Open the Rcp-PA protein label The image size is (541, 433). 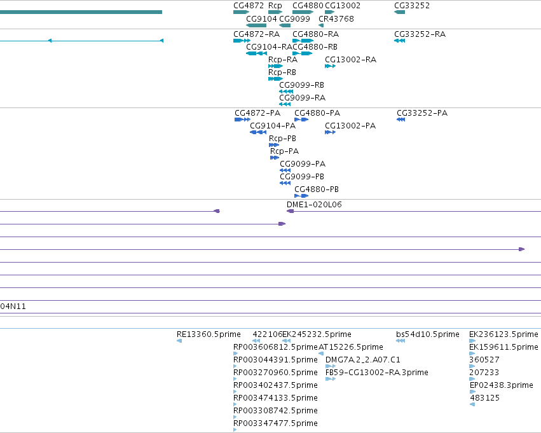click(x=284, y=151)
